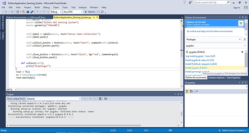
Task: Clear the pygubu search text with X
Action: (245, 46)
